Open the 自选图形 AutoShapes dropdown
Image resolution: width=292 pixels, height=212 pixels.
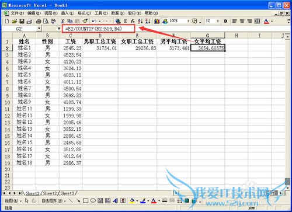(54, 200)
